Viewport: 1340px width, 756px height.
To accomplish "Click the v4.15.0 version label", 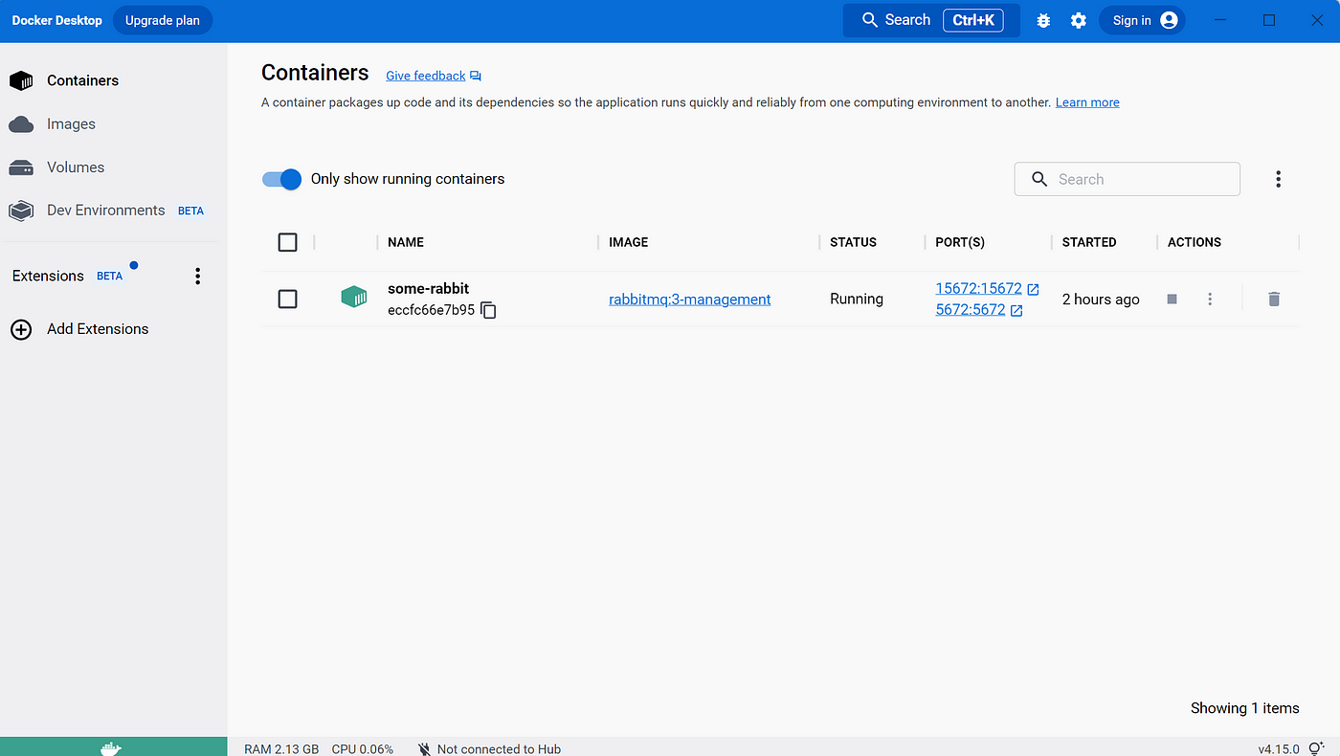I will 1279,749.
